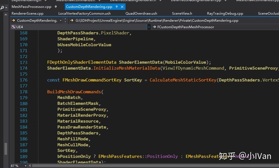Click bPositionOnly on line 189

(x=74, y=156)
